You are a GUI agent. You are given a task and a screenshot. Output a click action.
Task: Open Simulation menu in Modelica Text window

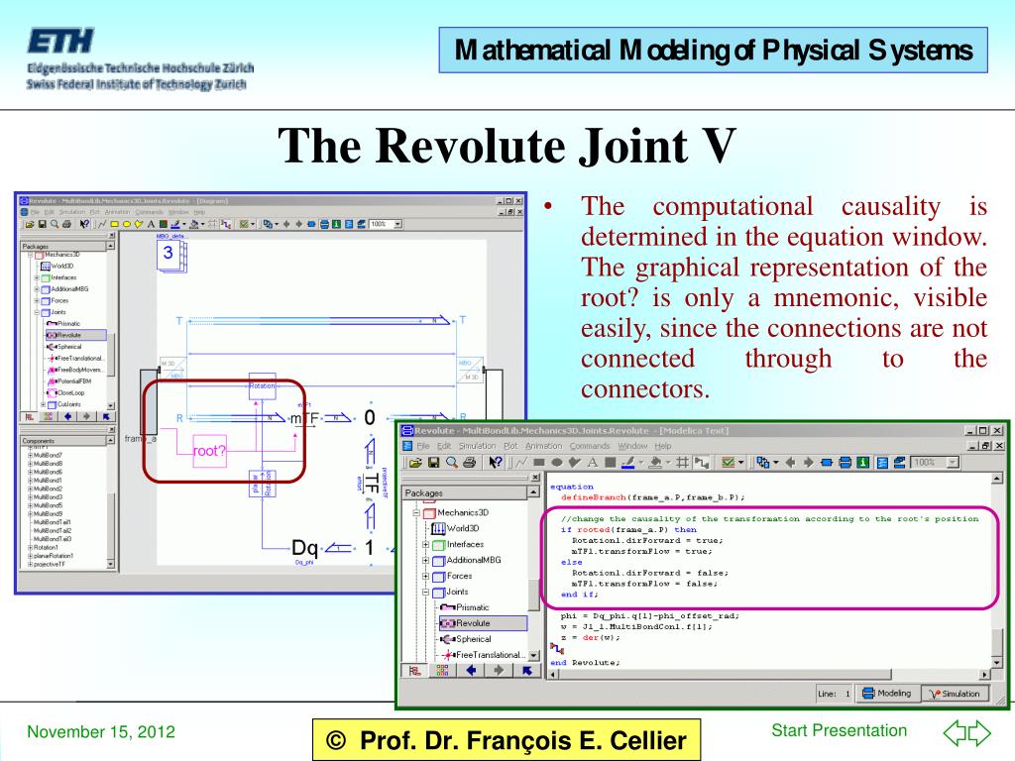(x=477, y=446)
